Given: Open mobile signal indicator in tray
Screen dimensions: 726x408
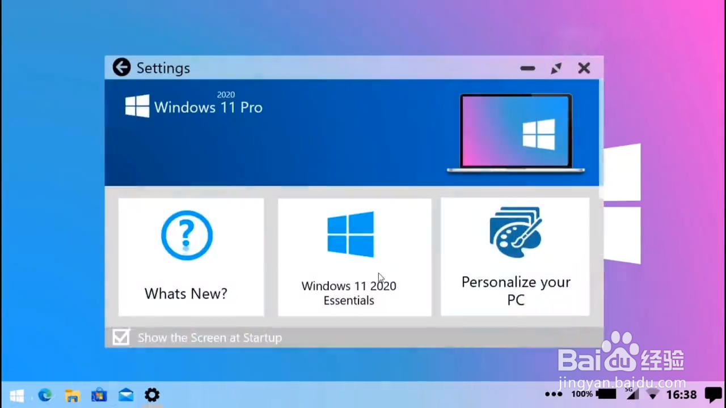Looking at the screenshot, I should tap(632, 393).
